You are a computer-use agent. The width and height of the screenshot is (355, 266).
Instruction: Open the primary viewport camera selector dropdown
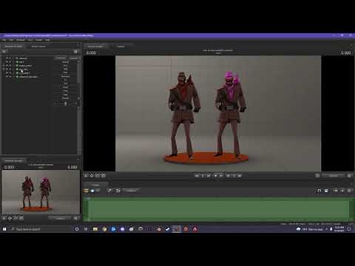tap(334, 176)
